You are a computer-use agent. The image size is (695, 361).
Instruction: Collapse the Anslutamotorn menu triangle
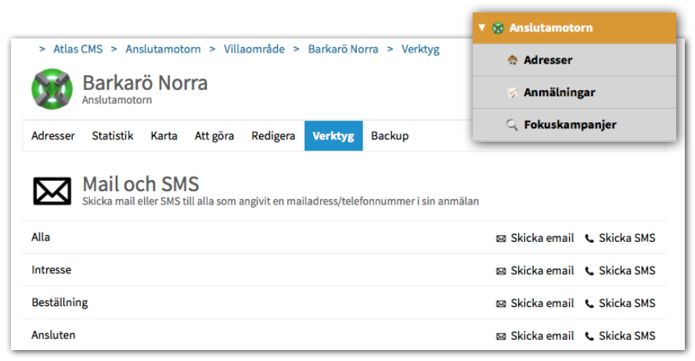click(483, 28)
